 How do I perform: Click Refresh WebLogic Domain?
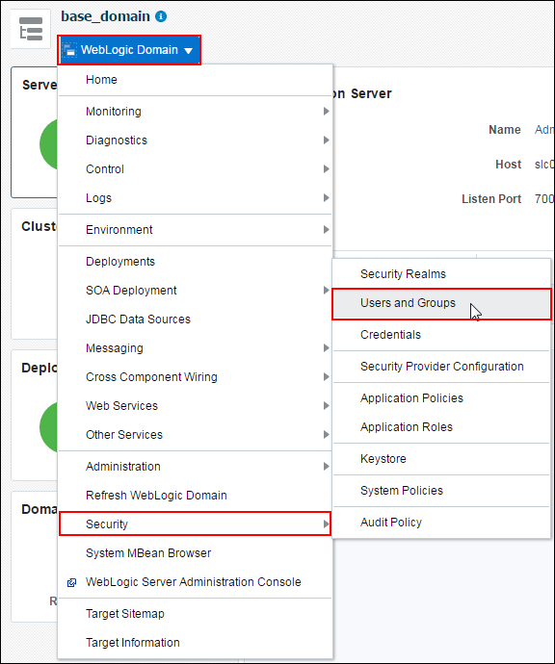pos(195,495)
